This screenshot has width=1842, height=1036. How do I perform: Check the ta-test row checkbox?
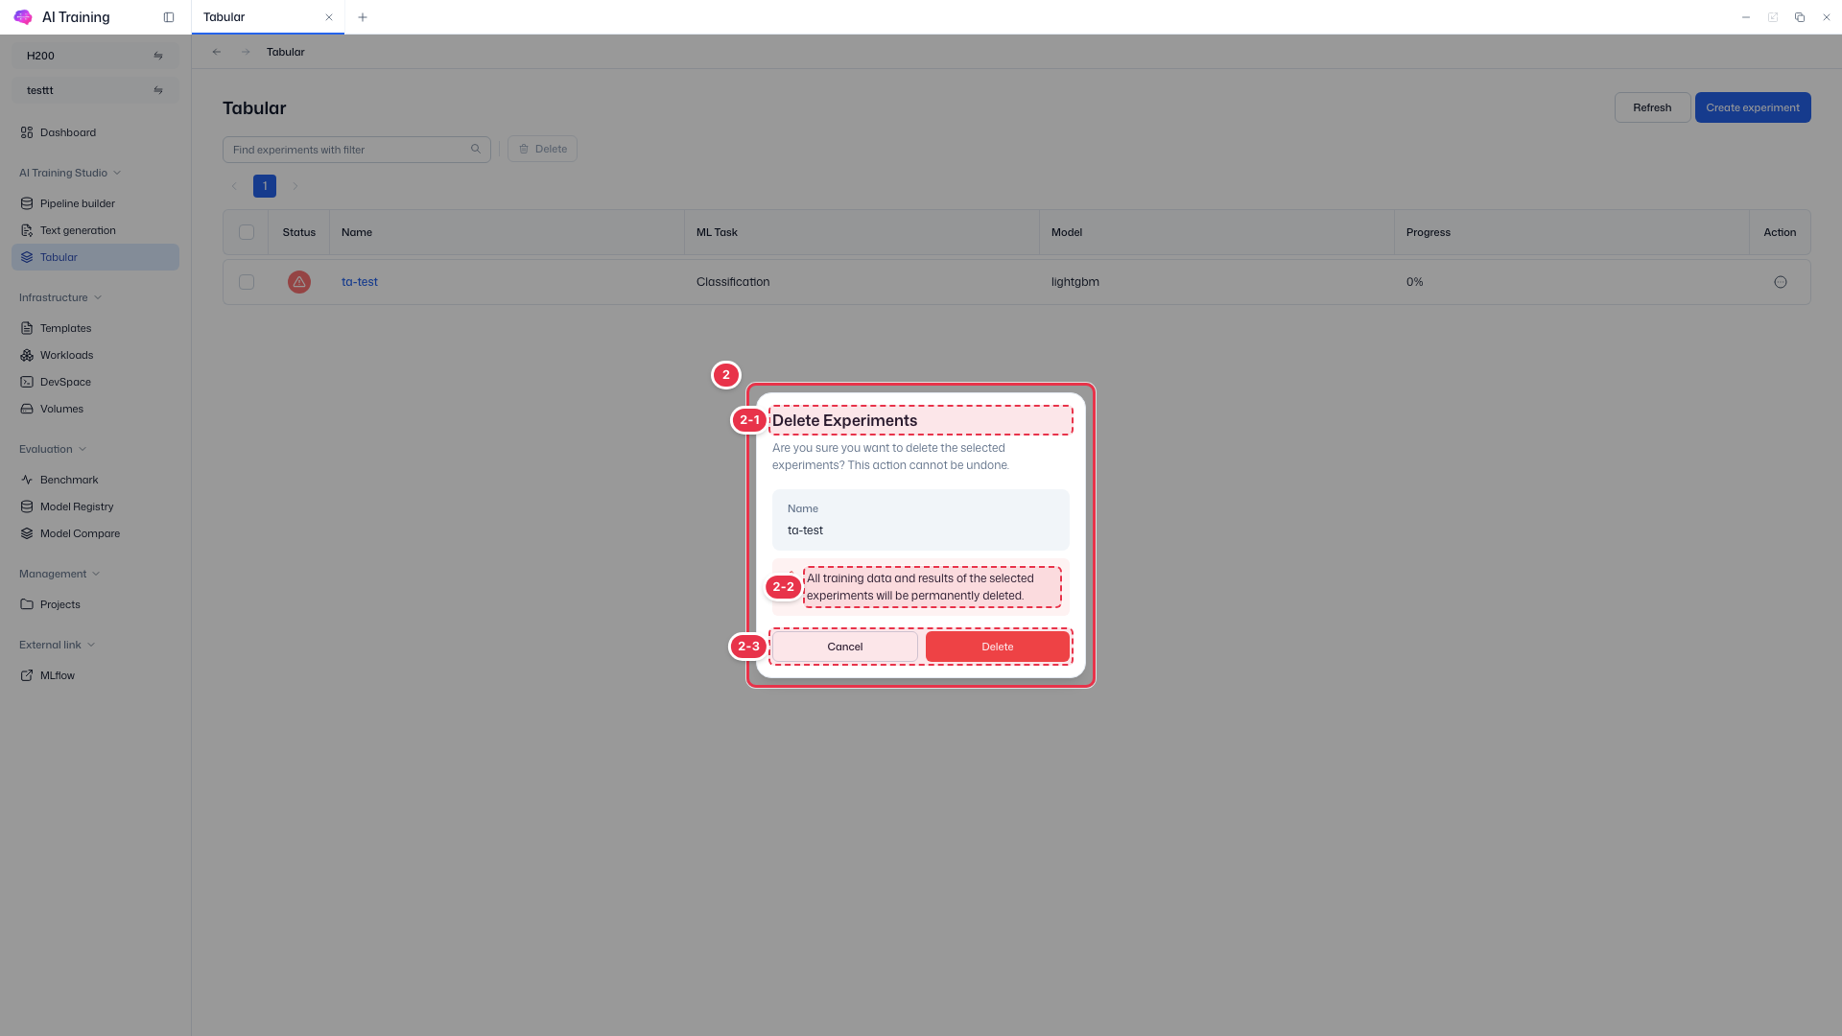point(247,282)
